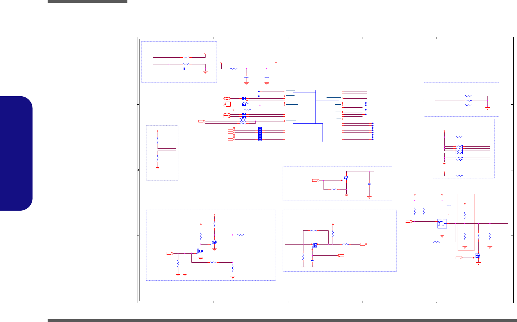Click the dark blue side tab
Image resolution: width=517 pixels, height=322 pixels.
(16, 154)
